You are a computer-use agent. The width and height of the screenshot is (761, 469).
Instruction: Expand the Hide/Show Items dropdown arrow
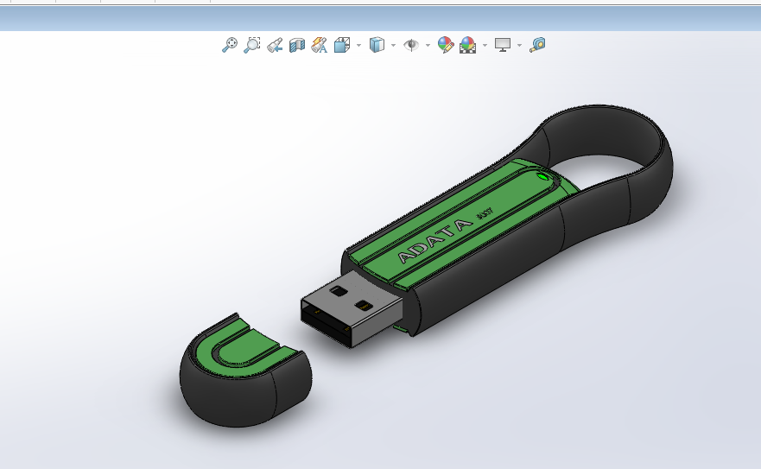click(x=428, y=45)
